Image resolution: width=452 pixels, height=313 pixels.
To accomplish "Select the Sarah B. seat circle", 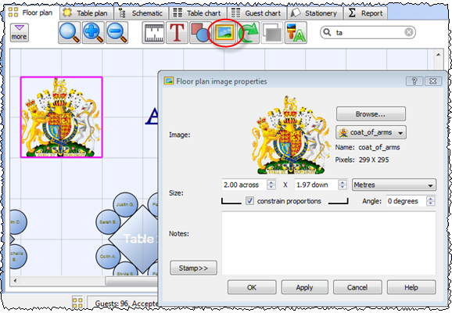I will point(108,222).
